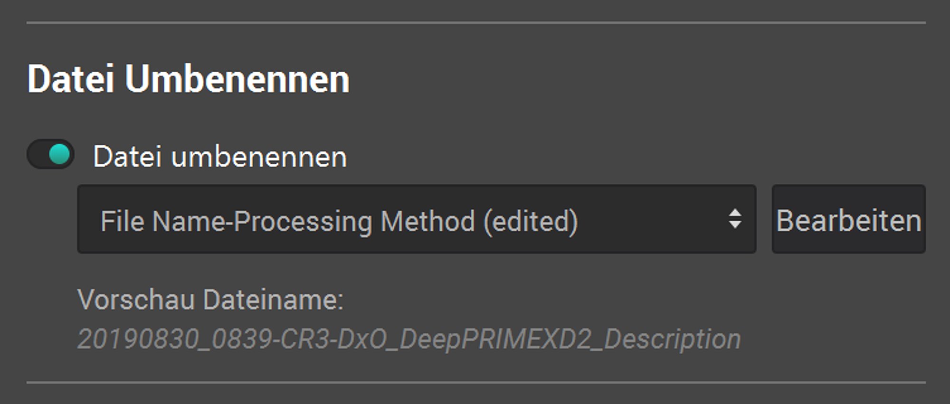Click the 'Vorschau Dateiname:' label
This screenshot has width=950, height=404.
pyautogui.click(x=210, y=300)
